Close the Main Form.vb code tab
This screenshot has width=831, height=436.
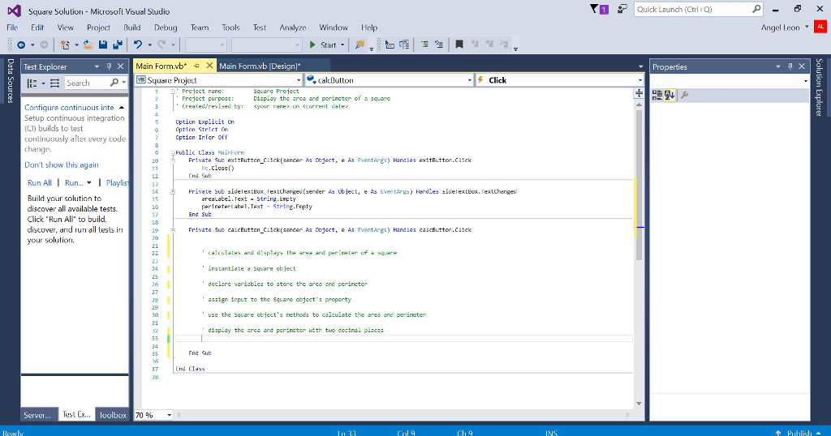point(209,66)
